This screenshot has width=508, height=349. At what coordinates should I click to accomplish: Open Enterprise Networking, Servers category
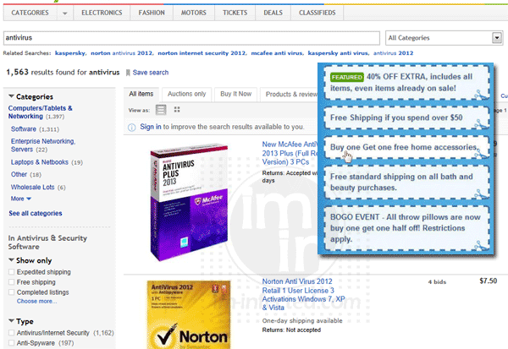pyautogui.click(x=43, y=145)
